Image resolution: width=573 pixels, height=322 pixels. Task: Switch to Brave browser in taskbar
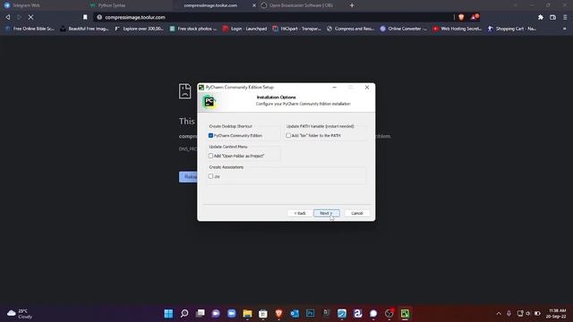coord(278,313)
